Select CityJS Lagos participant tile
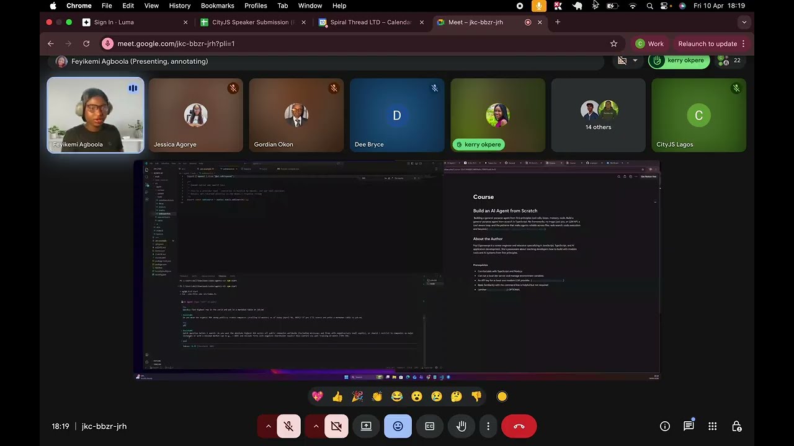 coord(698,115)
